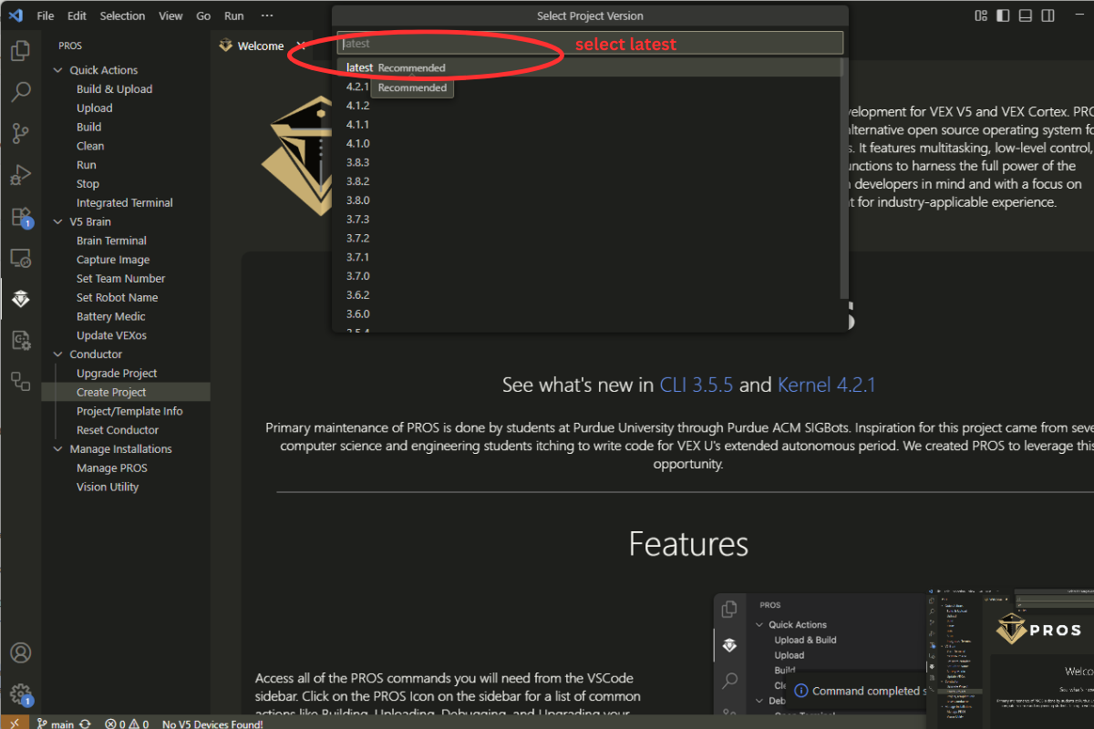Screen dimensions: 1094x729
Task: Open the Kernel 4.2.1 link
Action: pyautogui.click(x=826, y=385)
